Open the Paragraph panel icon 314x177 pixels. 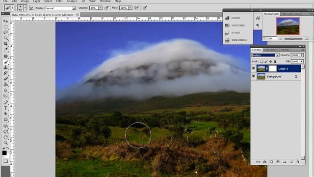coord(258,26)
